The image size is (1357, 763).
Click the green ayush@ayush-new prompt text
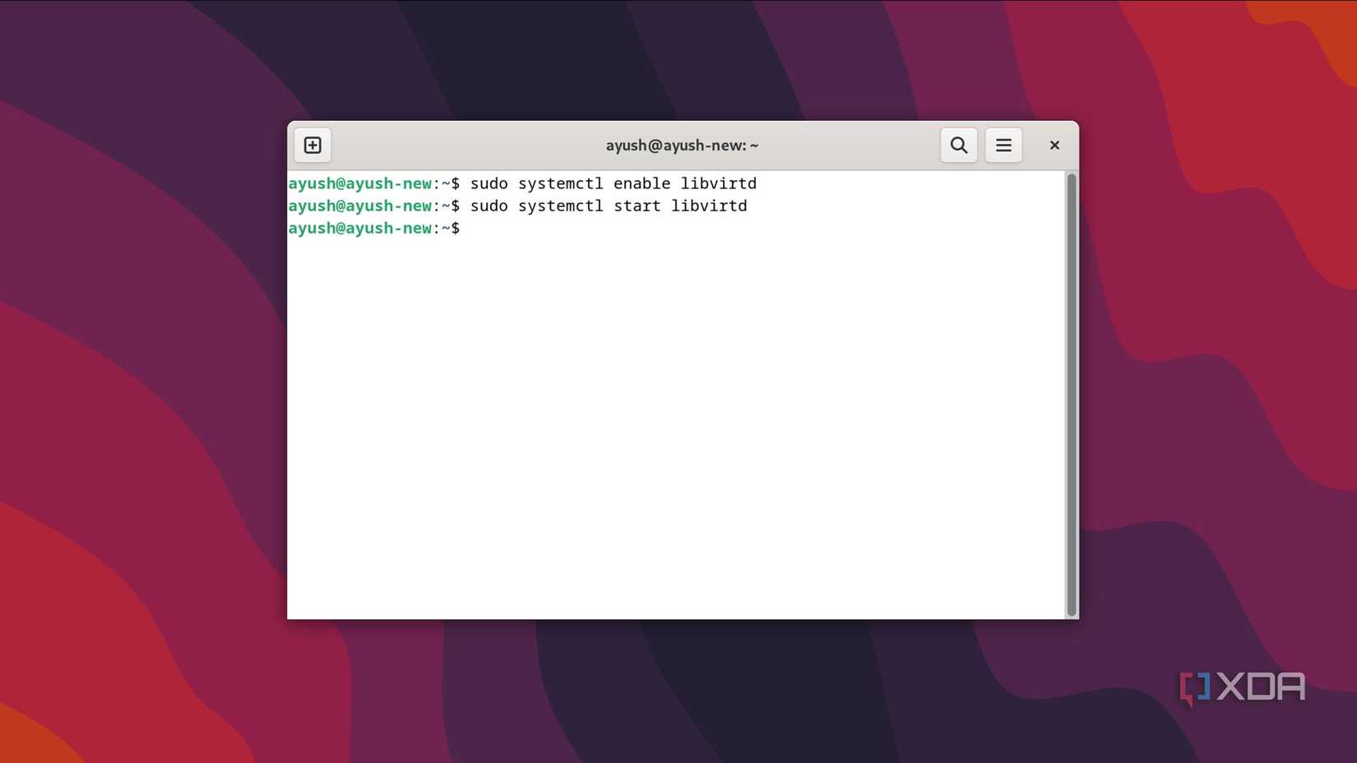pos(359,228)
